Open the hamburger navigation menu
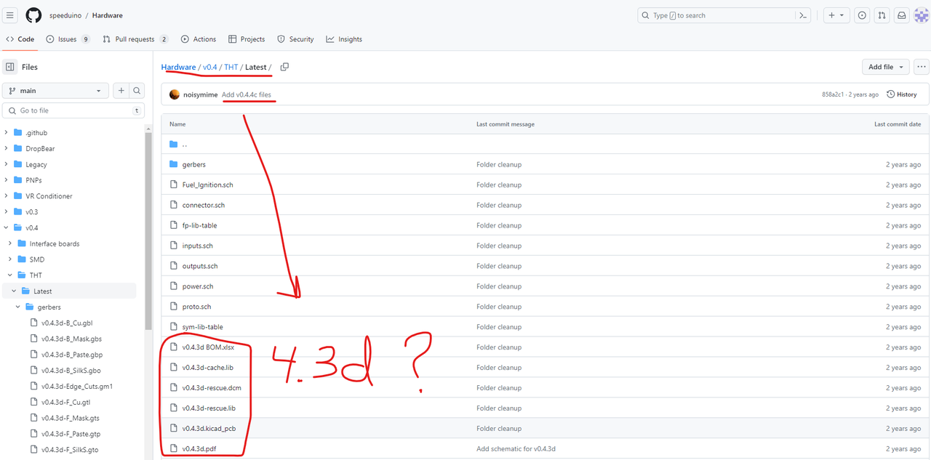This screenshot has width=931, height=460. tap(10, 15)
